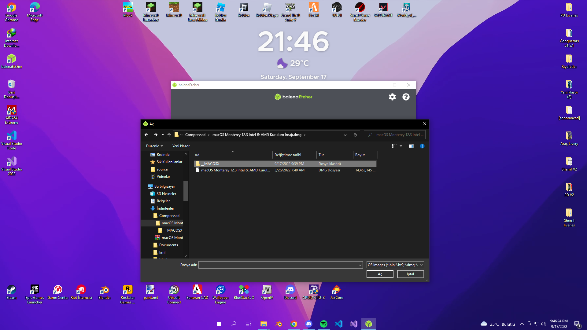Open the Düzenle menu
Viewport: 587px width, 330px height.
pyautogui.click(x=154, y=146)
